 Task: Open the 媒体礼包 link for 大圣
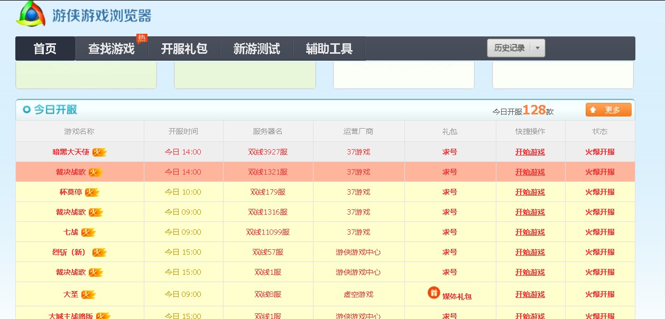click(x=457, y=296)
